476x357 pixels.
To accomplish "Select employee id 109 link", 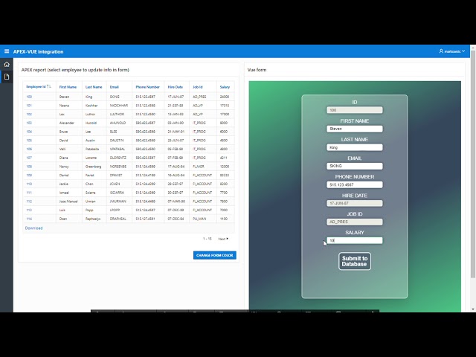I will [x=29, y=176].
